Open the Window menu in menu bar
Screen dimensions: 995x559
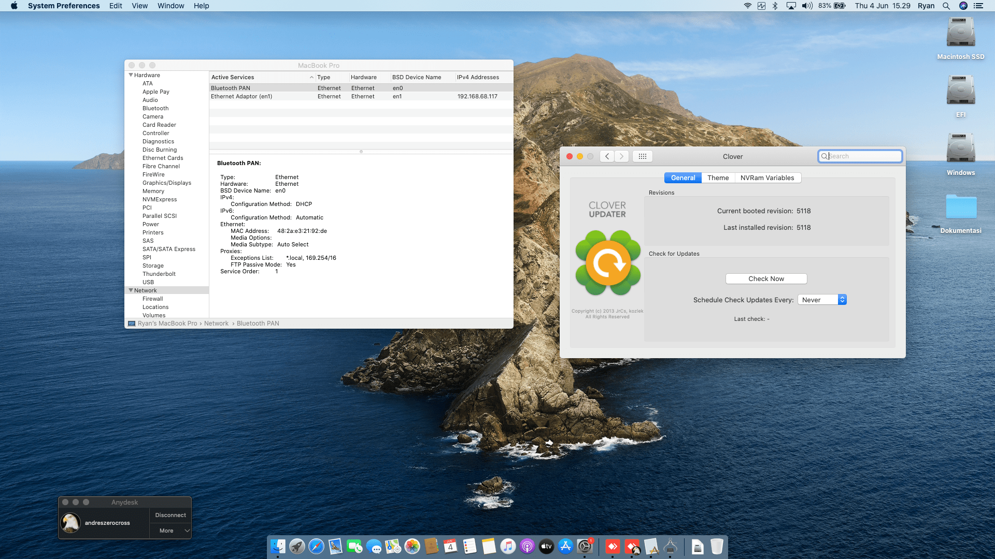pos(170,6)
